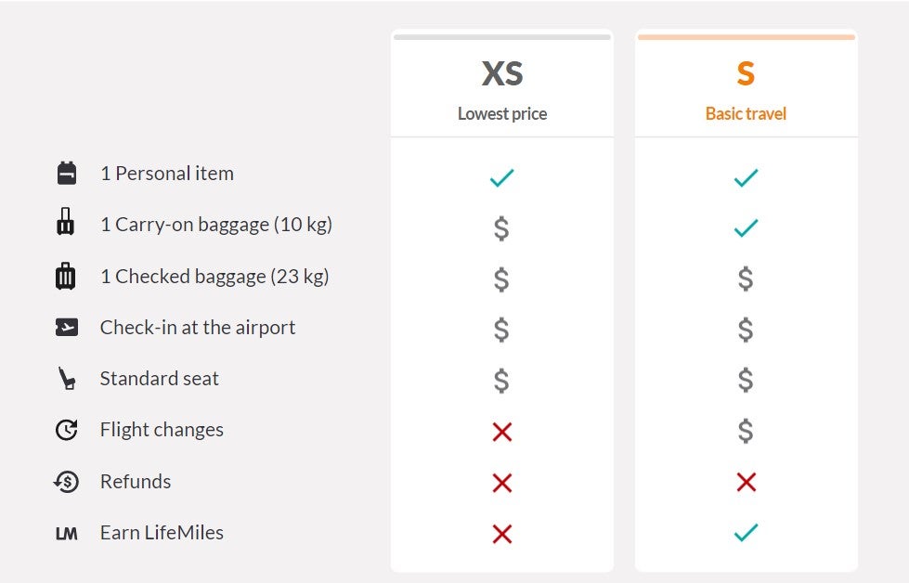Click the S carry-on baggage checkmark
Screen dimensions: 909x583
(747, 227)
